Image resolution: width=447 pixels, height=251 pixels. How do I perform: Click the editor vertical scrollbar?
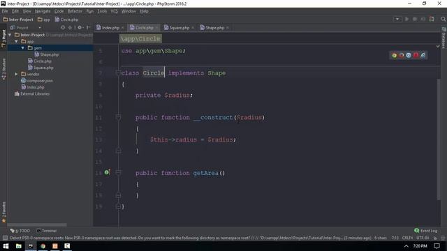coord(439,139)
